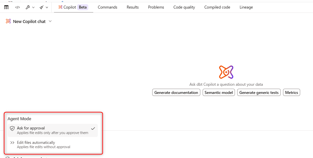Screen dimensions: 313x158
Task: Click 'Ask dbt Copilot a question' text
Action: [226, 84]
